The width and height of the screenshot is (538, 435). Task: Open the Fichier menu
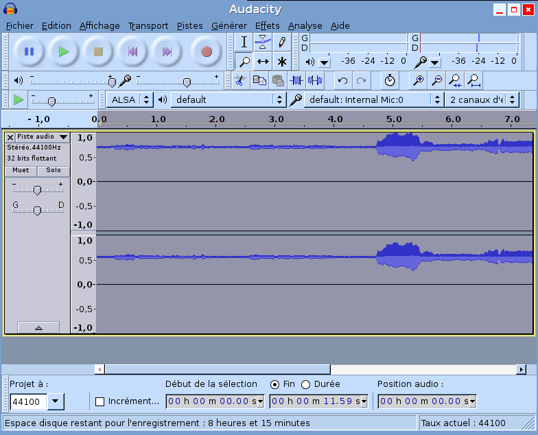pyautogui.click(x=19, y=26)
